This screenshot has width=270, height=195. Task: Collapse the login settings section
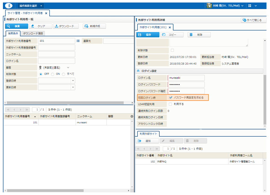click(x=138, y=71)
